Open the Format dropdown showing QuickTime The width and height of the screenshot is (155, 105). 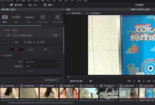point(41,62)
